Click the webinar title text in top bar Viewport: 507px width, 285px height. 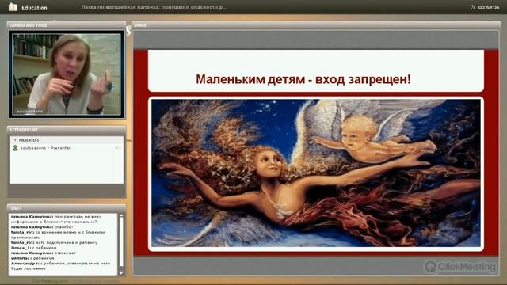pyautogui.click(x=154, y=7)
